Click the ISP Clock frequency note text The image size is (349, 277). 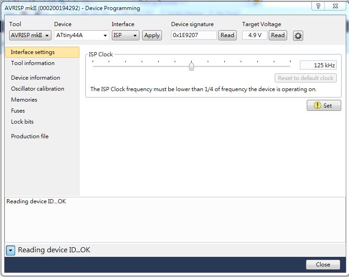203,89
